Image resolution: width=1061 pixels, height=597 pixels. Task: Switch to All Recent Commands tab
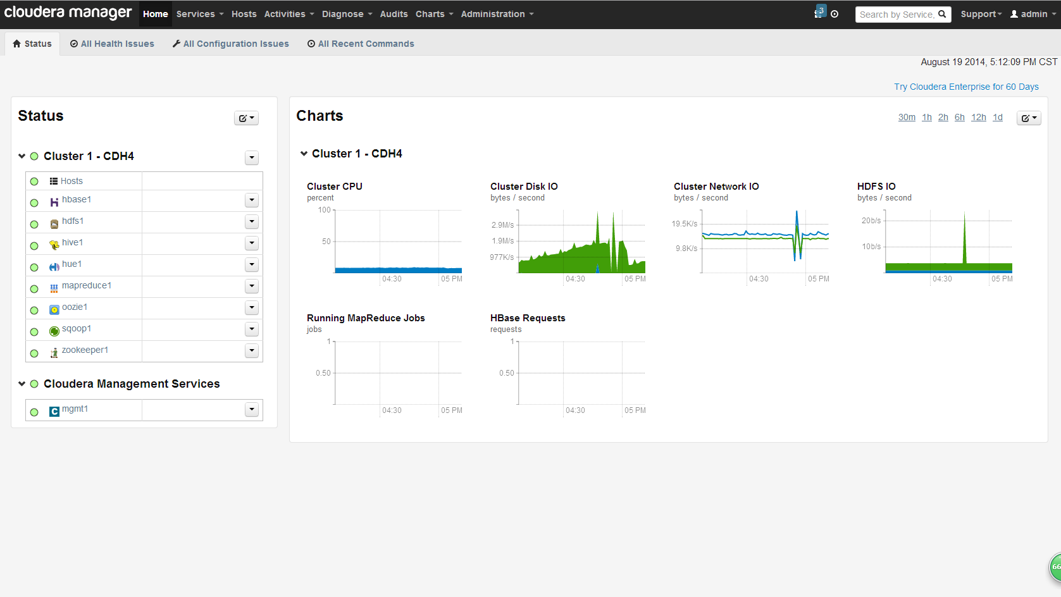pos(361,44)
